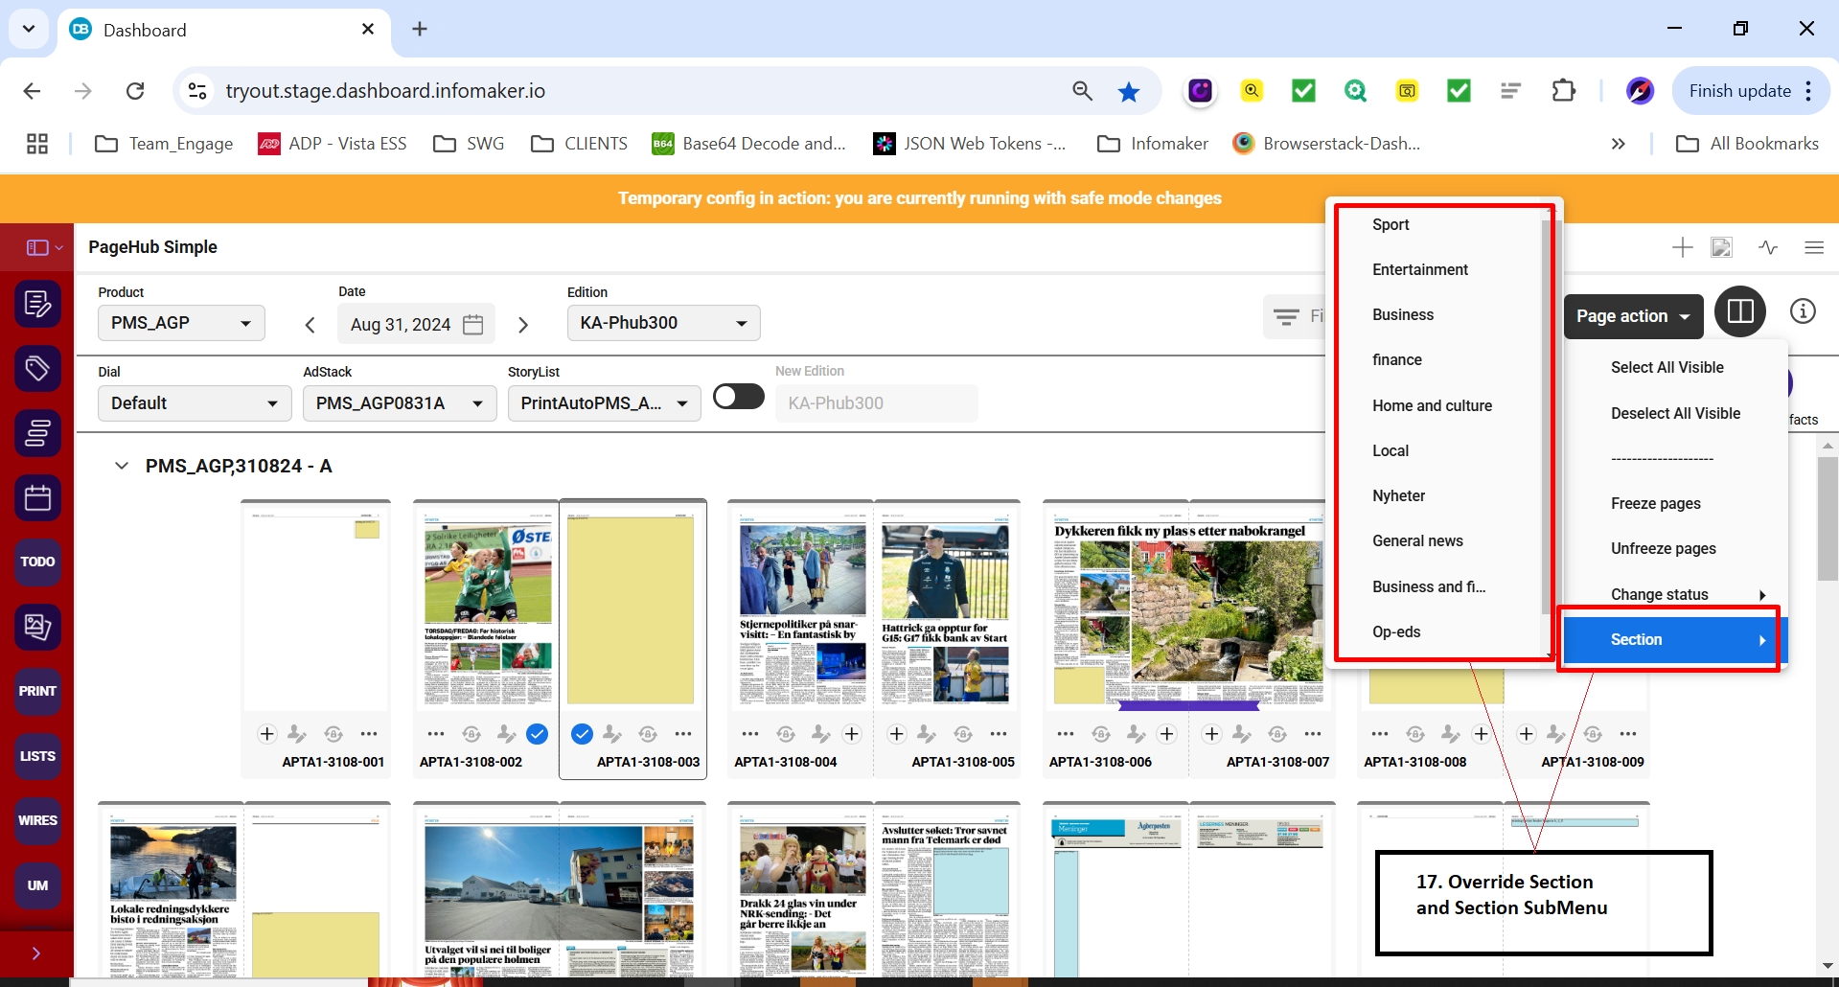Uncheck the selected checkmark on page APTA1-3108-002

(538, 734)
